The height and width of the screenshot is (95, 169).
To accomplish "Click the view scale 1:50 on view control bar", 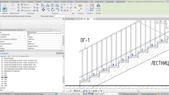I will [70, 91].
